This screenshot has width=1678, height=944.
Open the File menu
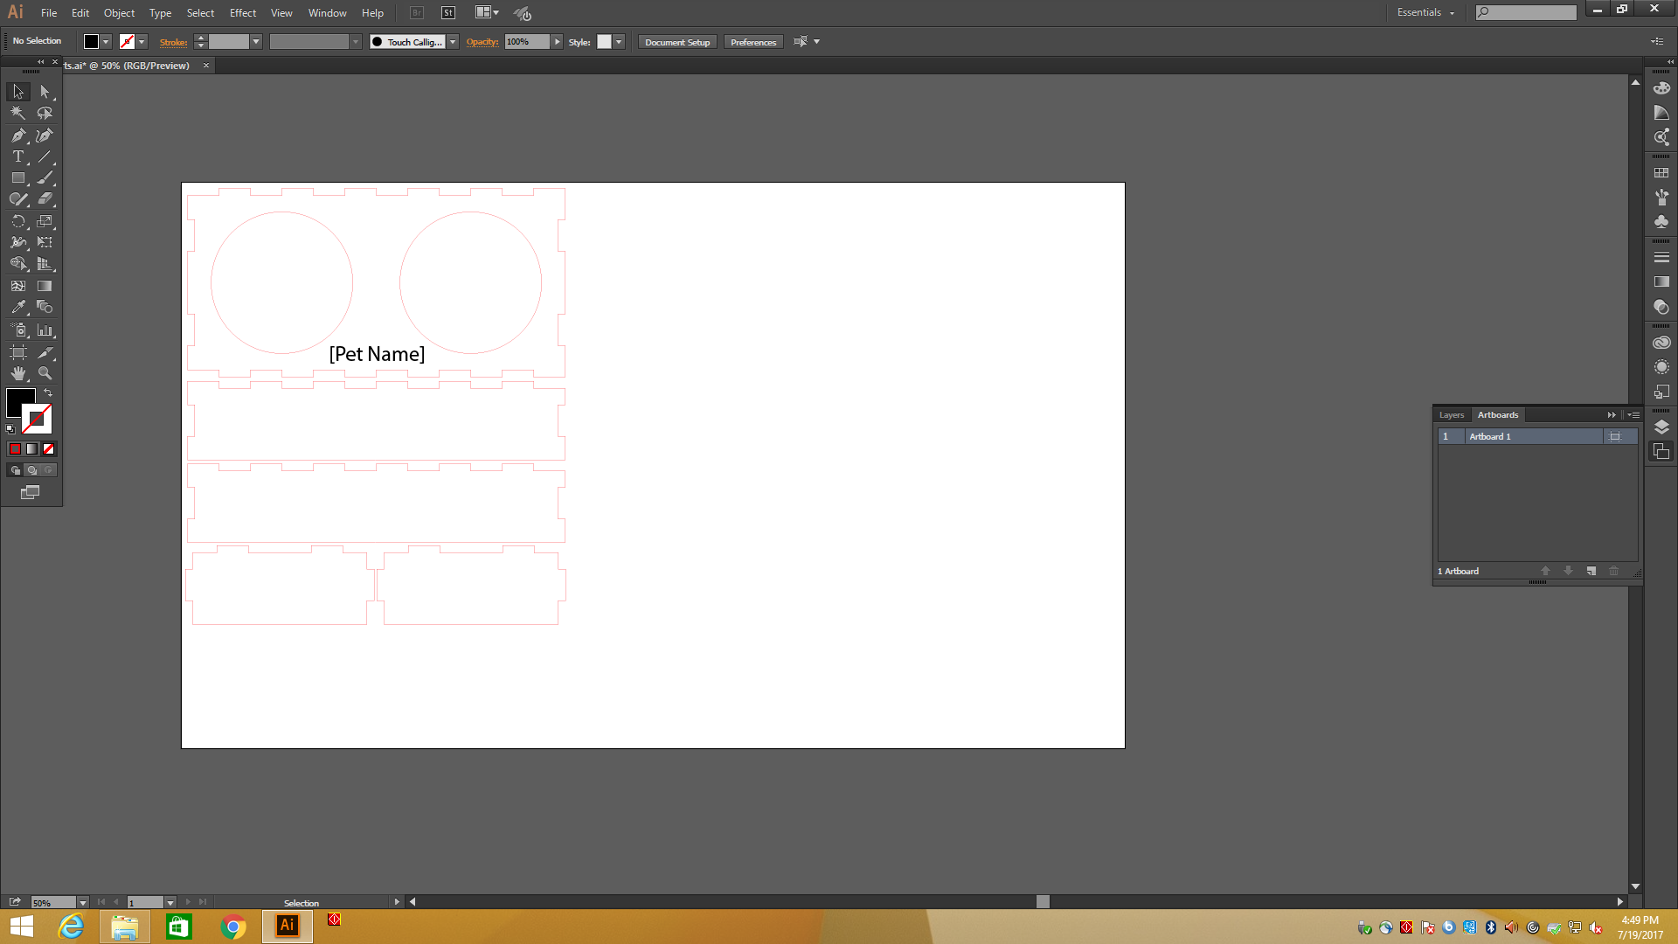click(x=49, y=13)
